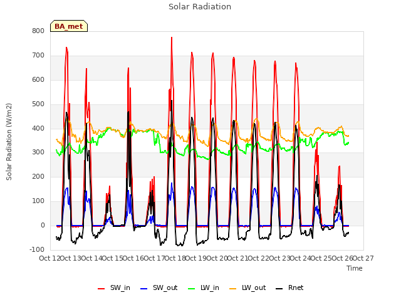Click the 400 y-axis tick label
401x300 pixels.
(x=38, y=128)
